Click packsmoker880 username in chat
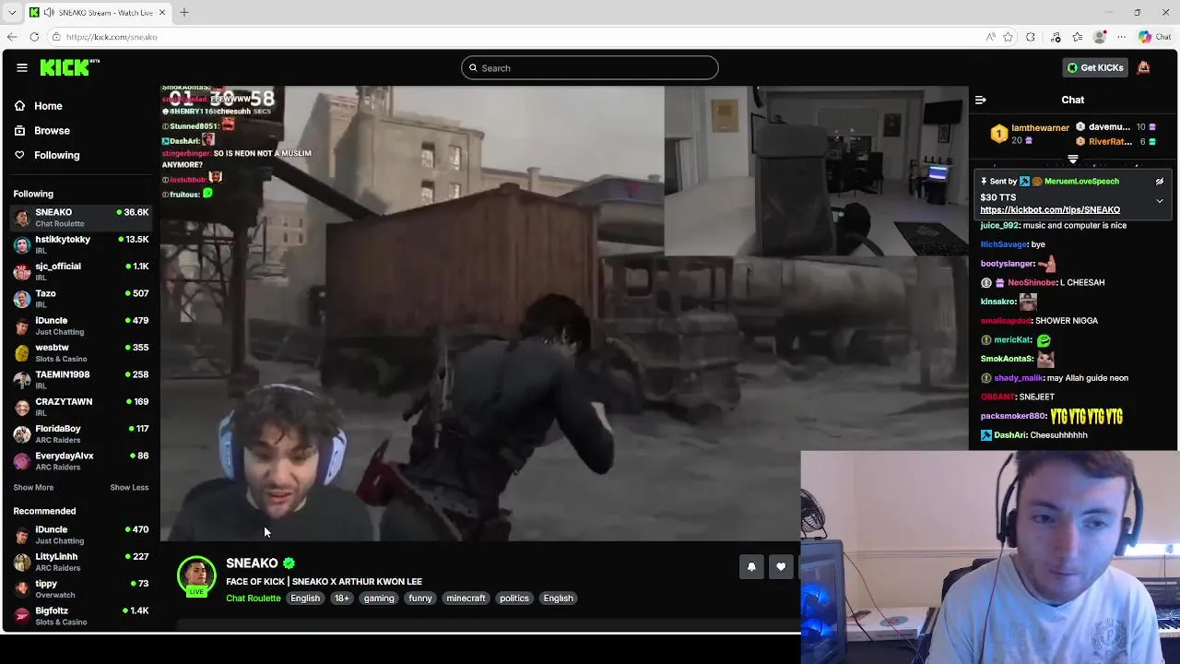The width and height of the screenshot is (1180, 664). pyautogui.click(x=1013, y=417)
